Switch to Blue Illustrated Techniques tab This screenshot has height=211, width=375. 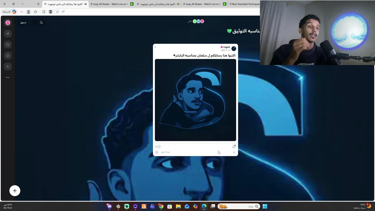(245, 4)
